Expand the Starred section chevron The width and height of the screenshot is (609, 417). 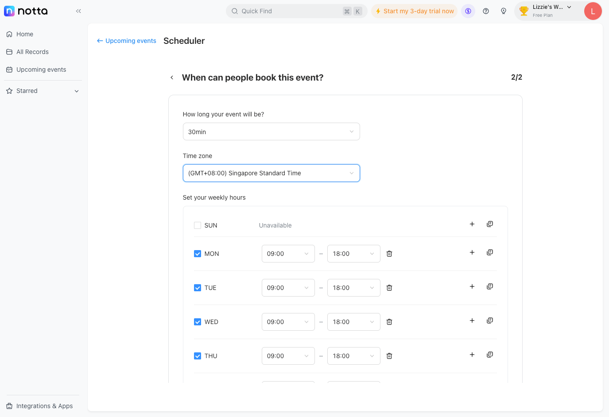point(77,91)
